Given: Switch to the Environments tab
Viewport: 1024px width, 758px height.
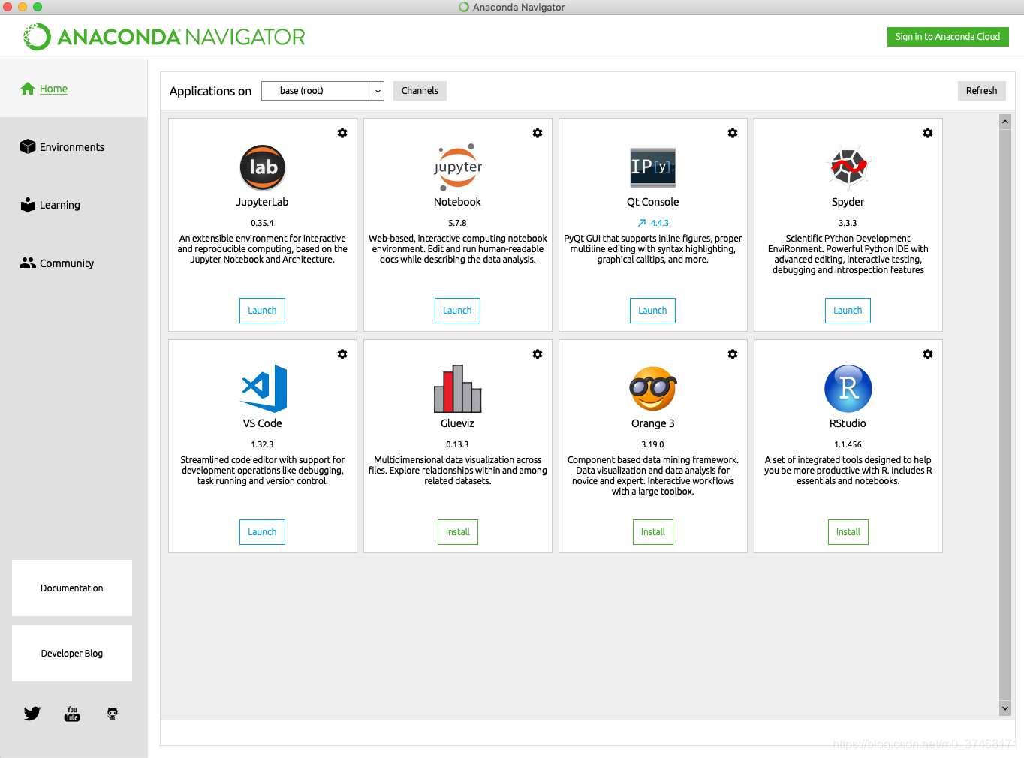Looking at the screenshot, I should [74, 147].
